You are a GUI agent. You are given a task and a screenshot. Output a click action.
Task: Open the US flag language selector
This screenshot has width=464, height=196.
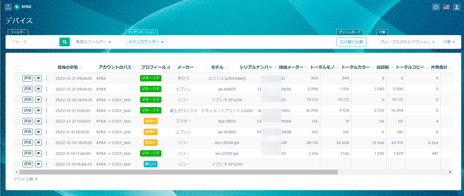446,7
